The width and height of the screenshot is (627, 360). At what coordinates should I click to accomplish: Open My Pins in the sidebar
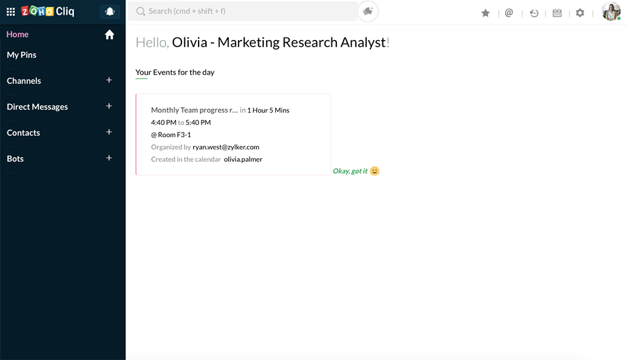(x=22, y=55)
